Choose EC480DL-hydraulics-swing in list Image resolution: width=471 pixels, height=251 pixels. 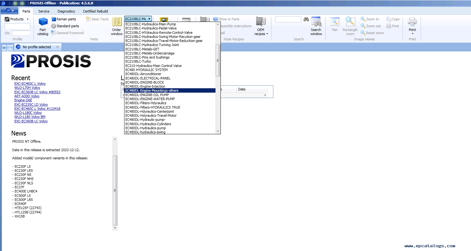pyautogui.click(x=170, y=132)
